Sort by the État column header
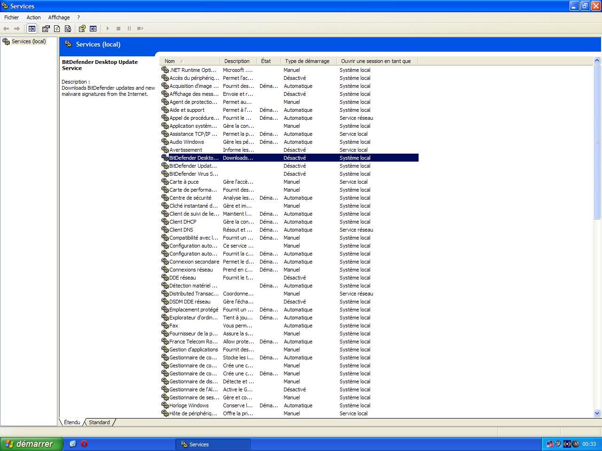602x451 pixels. tap(269, 61)
